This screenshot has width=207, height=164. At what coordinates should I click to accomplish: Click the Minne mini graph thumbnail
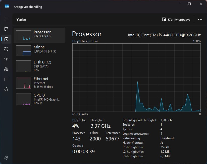click(24, 50)
